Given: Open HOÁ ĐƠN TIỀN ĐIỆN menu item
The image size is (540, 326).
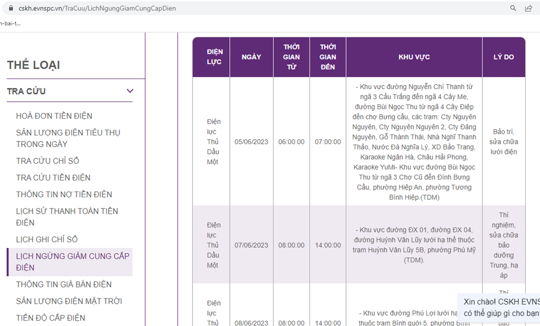Looking at the screenshot, I should [54, 116].
